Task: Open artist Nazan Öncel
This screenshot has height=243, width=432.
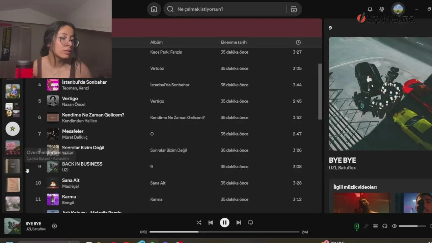Action: click(74, 104)
